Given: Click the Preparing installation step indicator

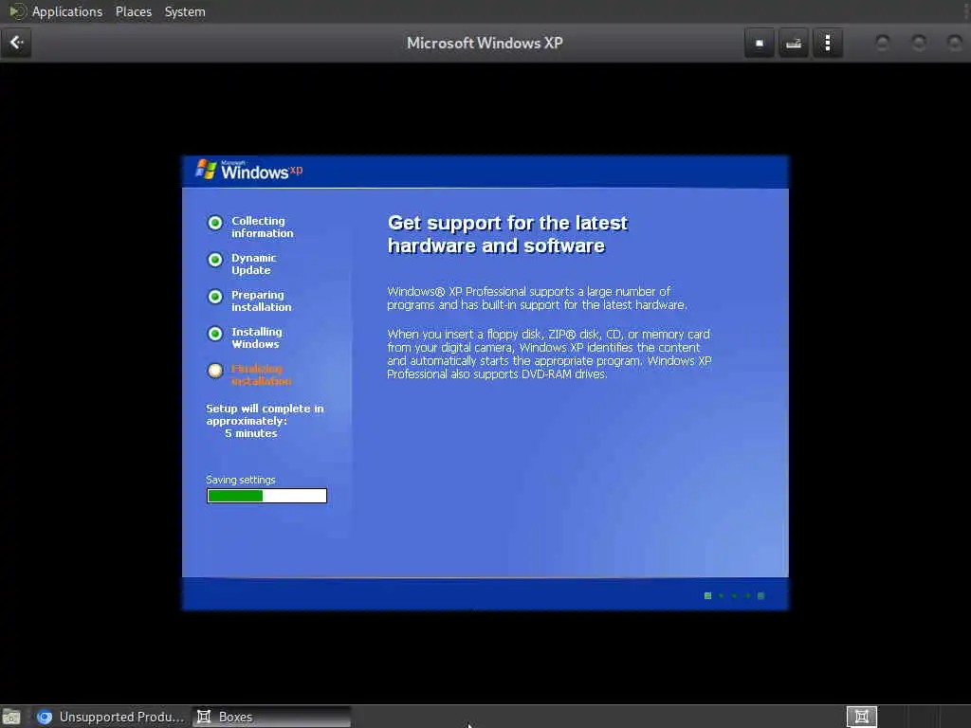Looking at the screenshot, I should click(x=215, y=297).
